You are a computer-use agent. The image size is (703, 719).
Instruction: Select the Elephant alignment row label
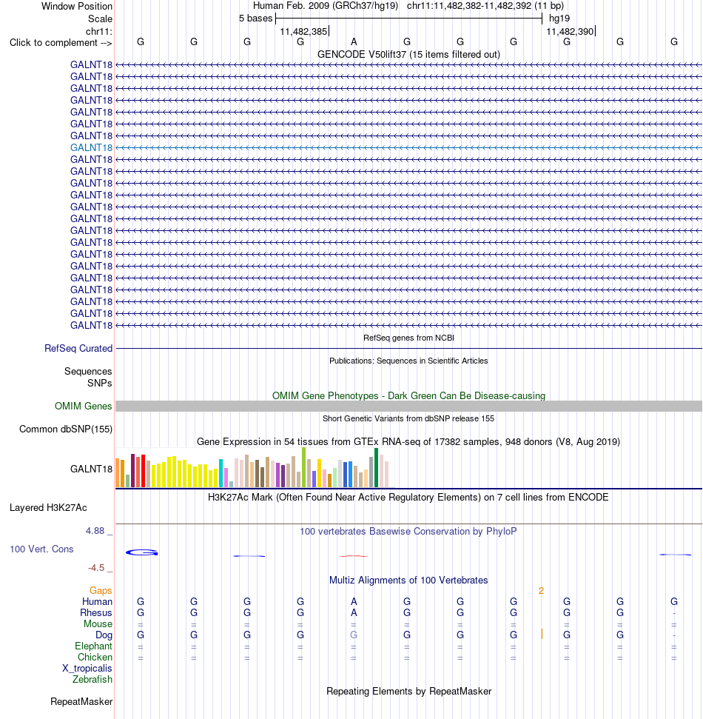point(93,646)
